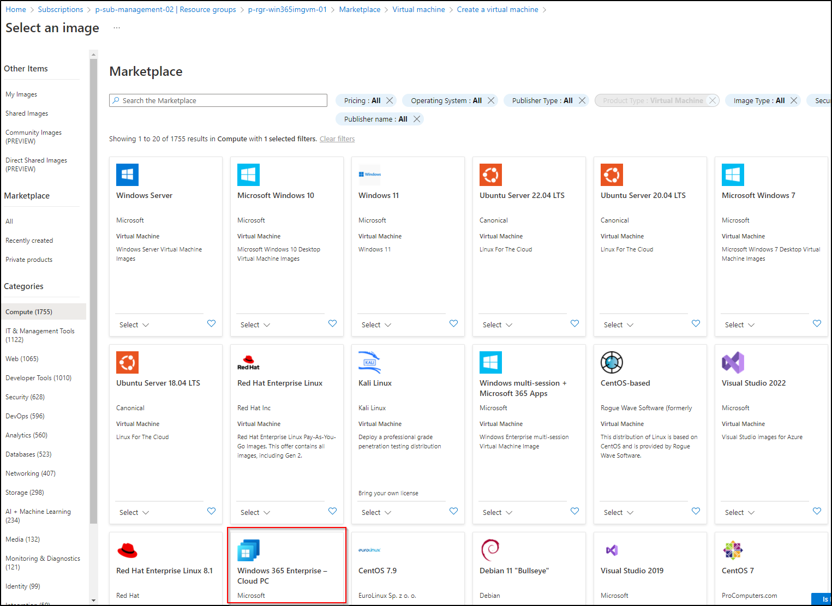Remove the Image Type filter with X
This screenshot has height=606, width=832.
[794, 100]
